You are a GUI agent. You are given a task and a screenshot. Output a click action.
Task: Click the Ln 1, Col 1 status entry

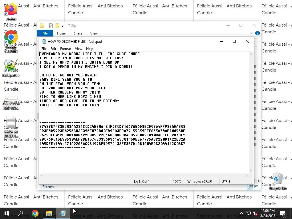pyautogui.click(x=142, y=182)
